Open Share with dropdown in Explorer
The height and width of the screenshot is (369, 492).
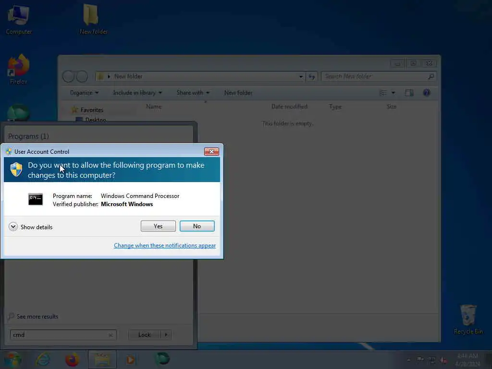(x=193, y=93)
